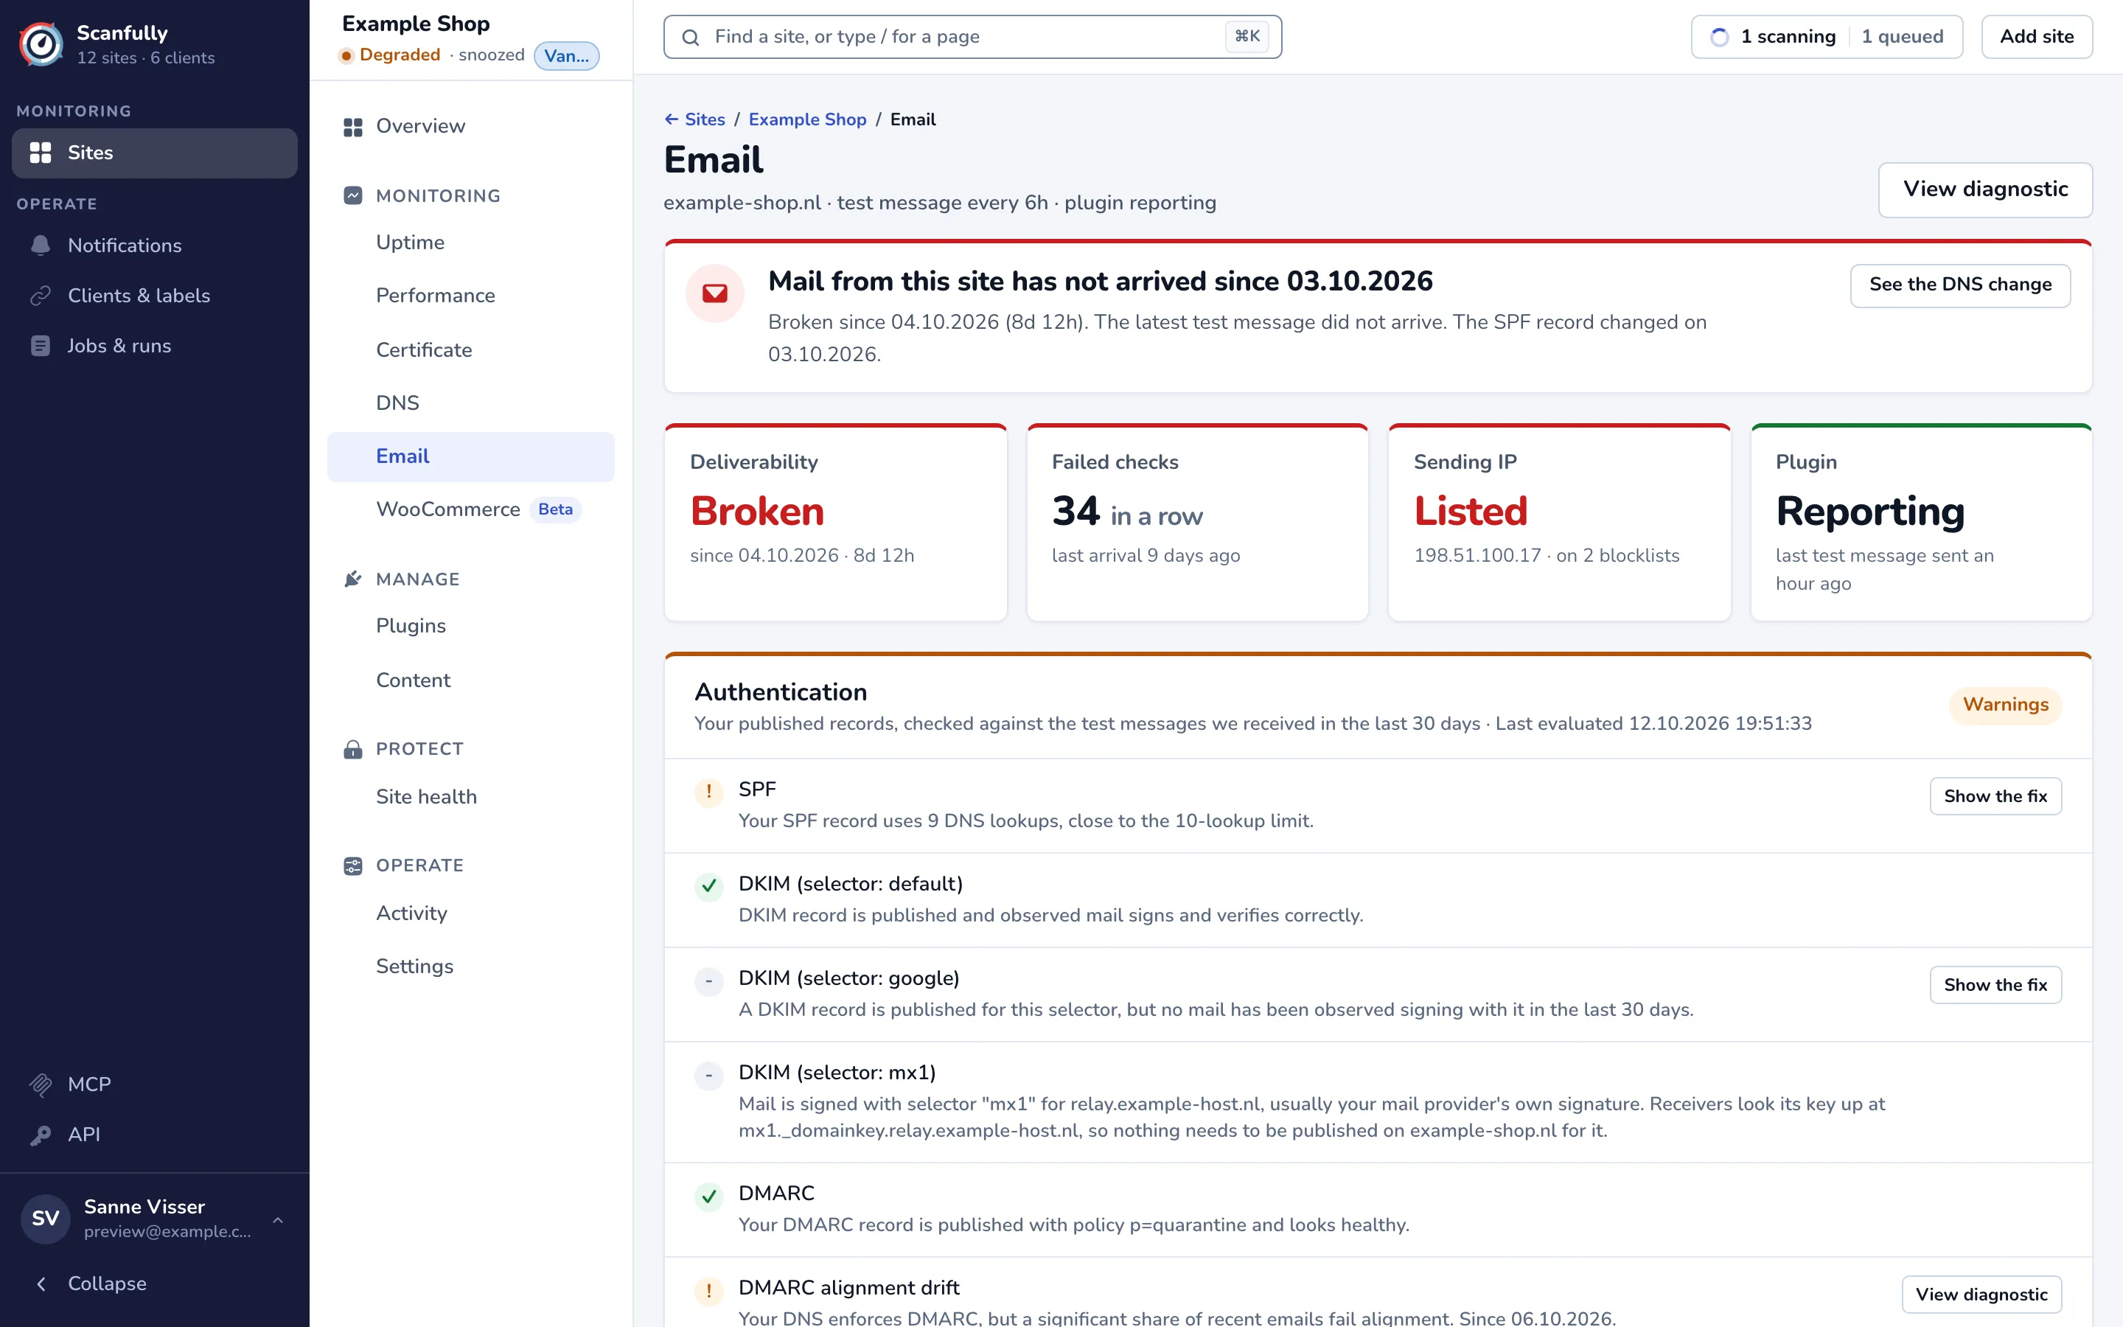Click the Overview grid icon
Viewport: 2123px width, 1327px height.
point(352,128)
